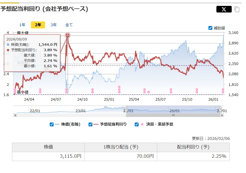Viewport: 246px width, 173px height.
Task: Click the 22/01 navigator label
Action: click(x=35, y=111)
